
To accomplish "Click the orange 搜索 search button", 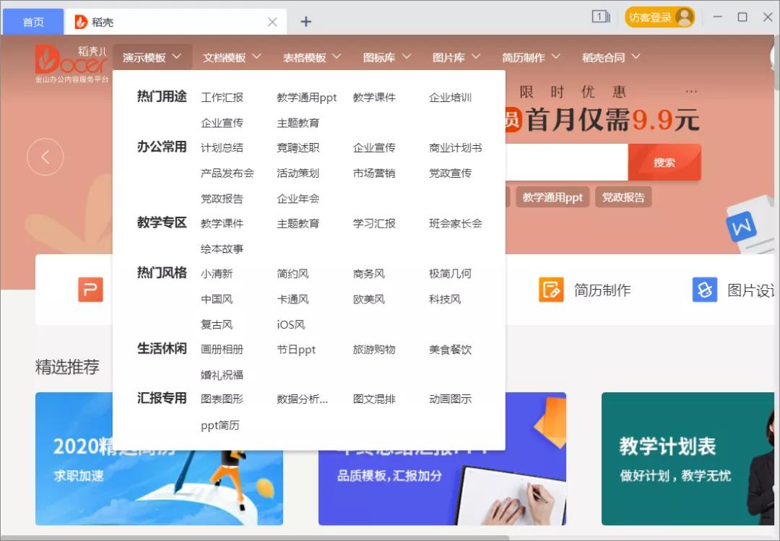I will [664, 162].
